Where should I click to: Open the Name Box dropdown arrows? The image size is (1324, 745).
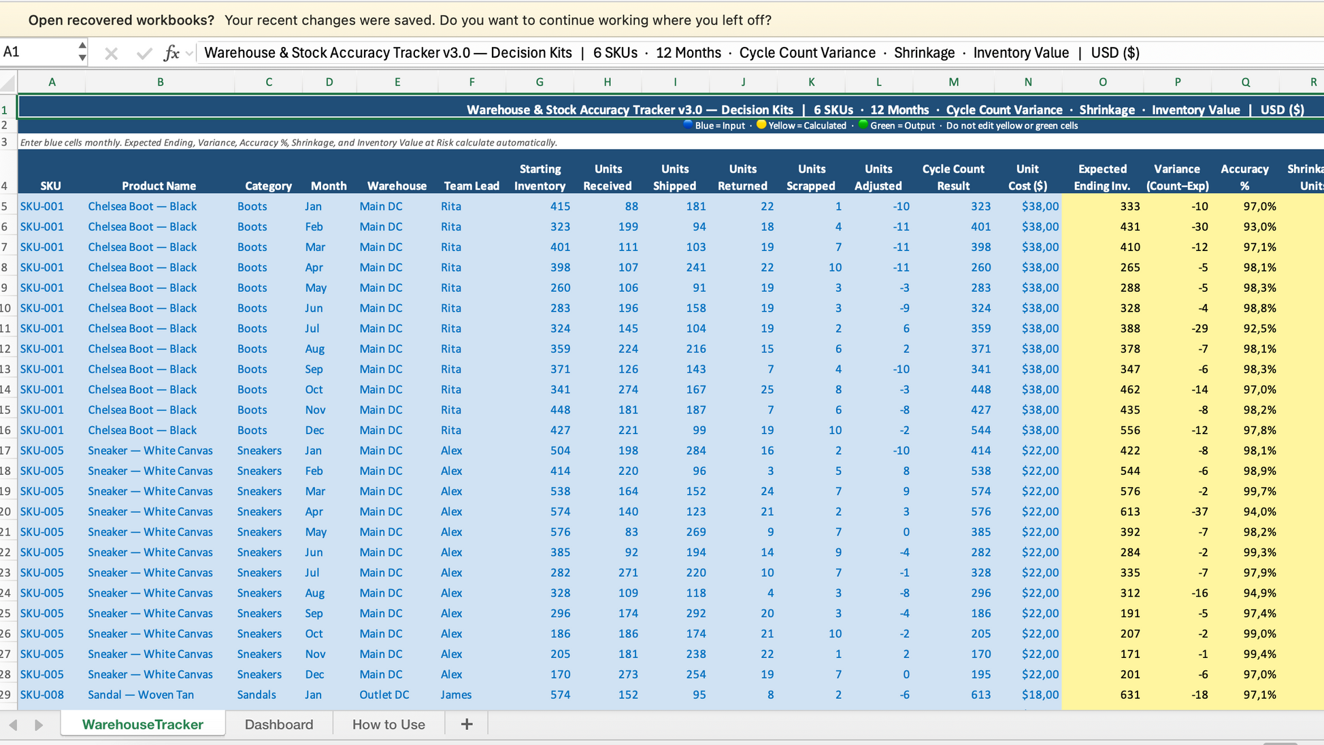click(x=82, y=52)
